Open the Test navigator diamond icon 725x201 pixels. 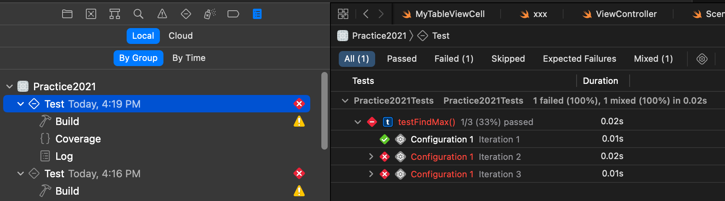186,14
